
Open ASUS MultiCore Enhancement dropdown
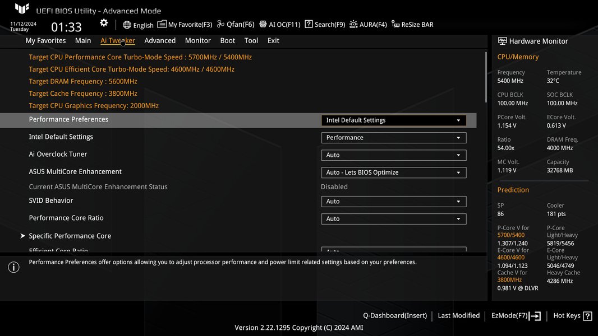394,172
